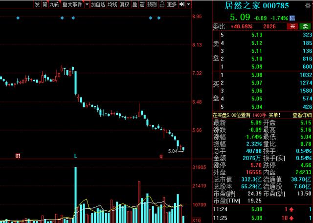Click the red 财 marker on chart
Image resolution: width=313 pixels, height=223 pixels.
18,156
